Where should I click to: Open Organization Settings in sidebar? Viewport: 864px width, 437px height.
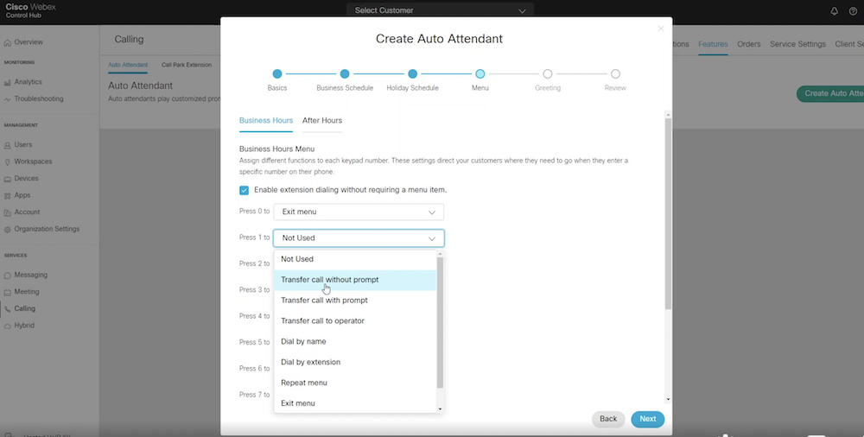(x=47, y=229)
